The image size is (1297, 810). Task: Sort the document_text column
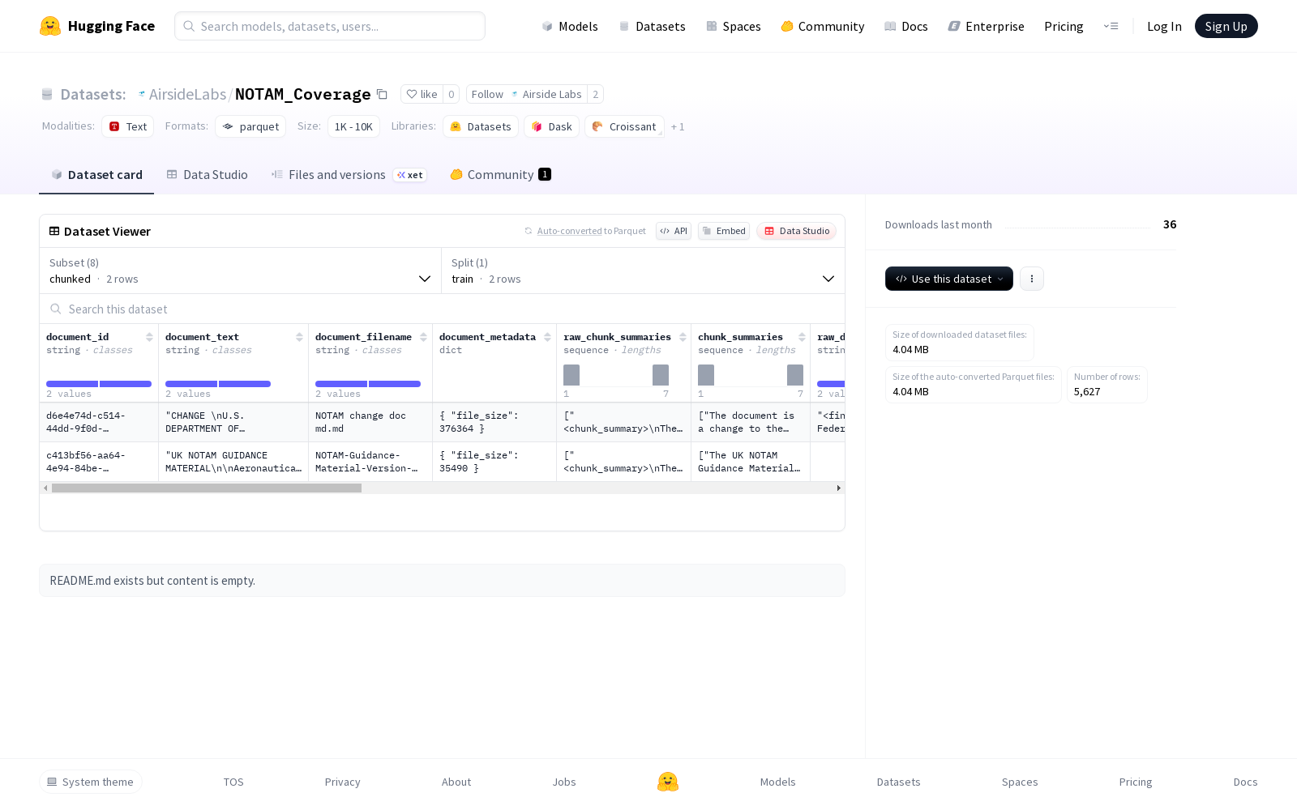click(x=299, y=337)
